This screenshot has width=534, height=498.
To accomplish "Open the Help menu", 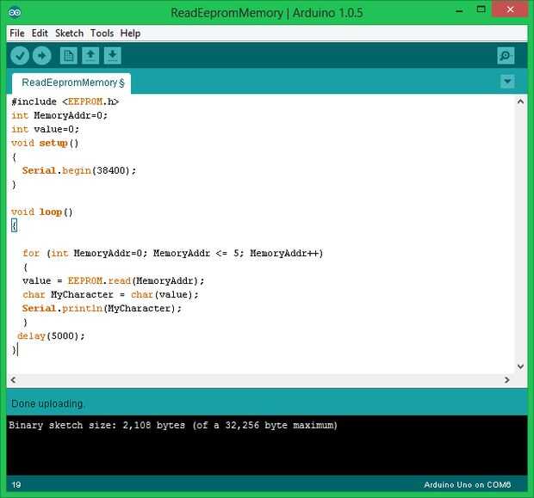I will [x=130, y=34].
